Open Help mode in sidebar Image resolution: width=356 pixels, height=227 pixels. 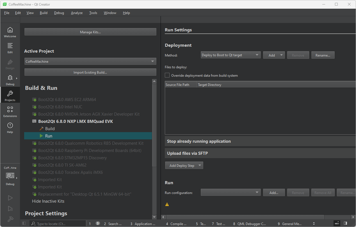pos(10,128)
